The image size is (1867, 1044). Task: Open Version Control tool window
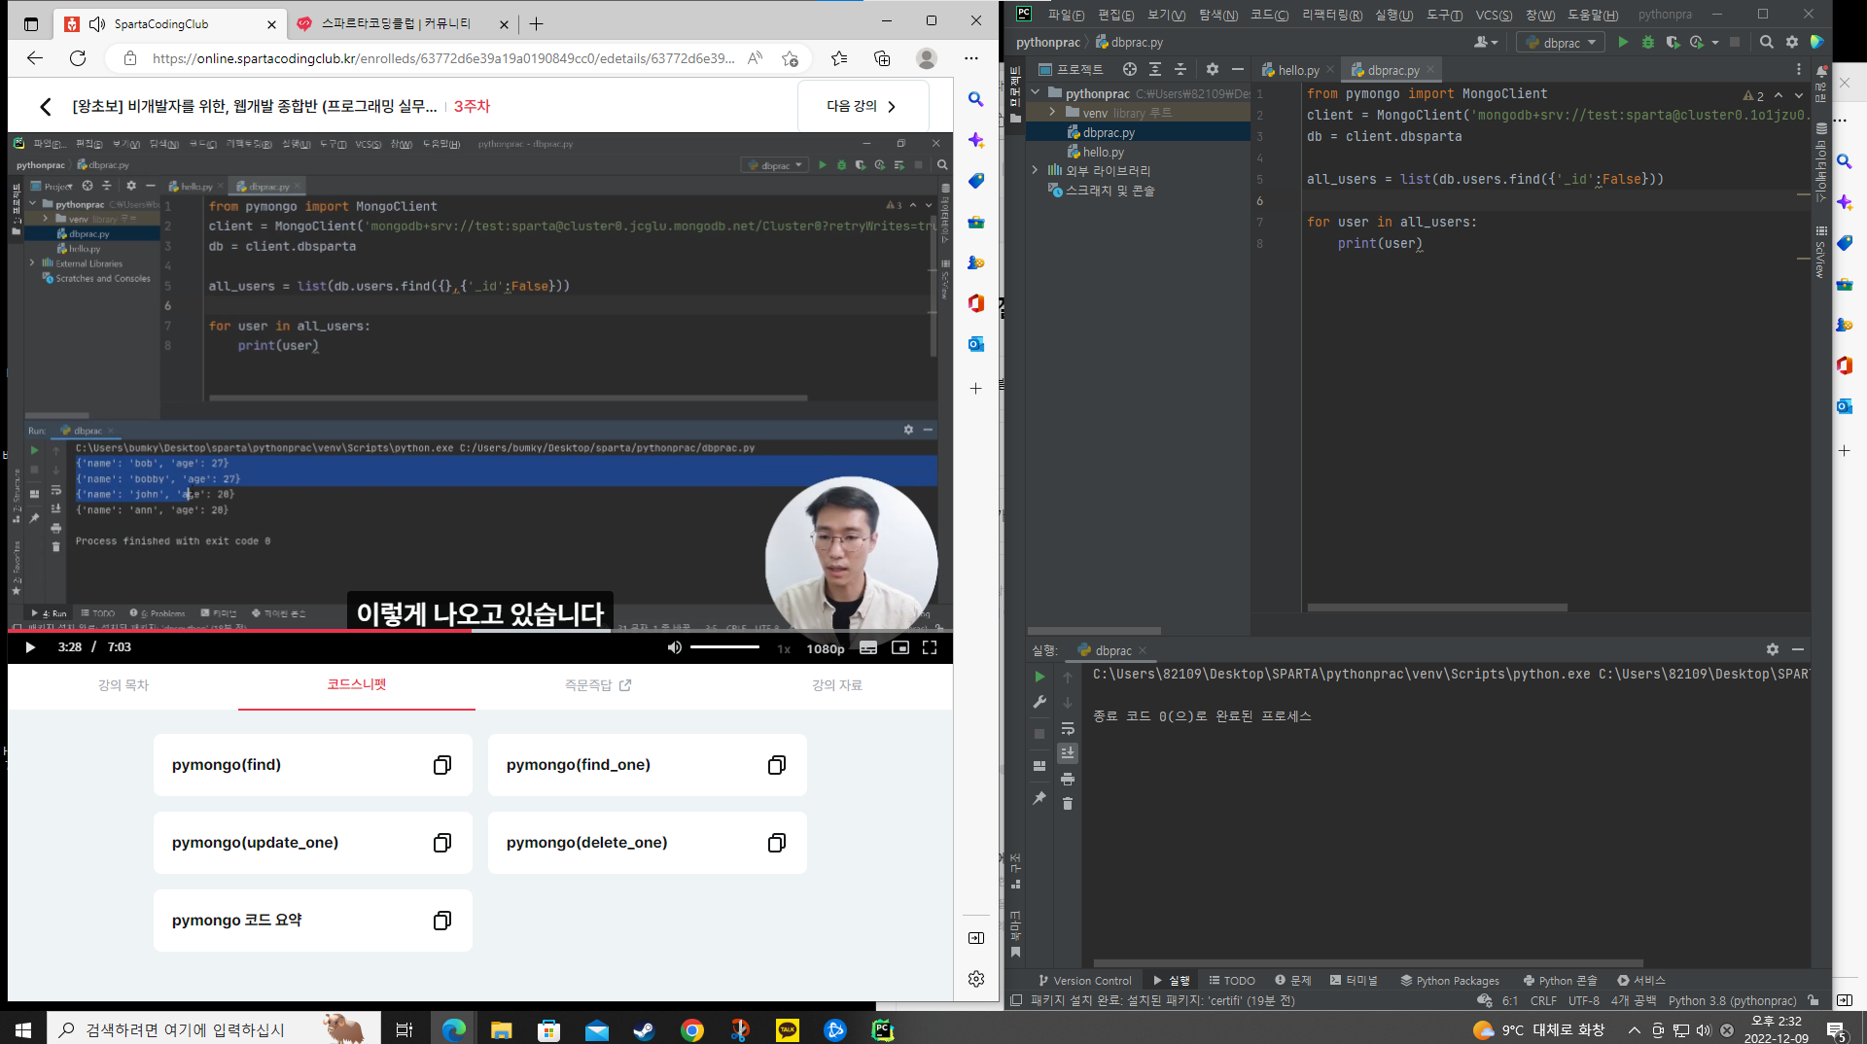click(1084, 980)
